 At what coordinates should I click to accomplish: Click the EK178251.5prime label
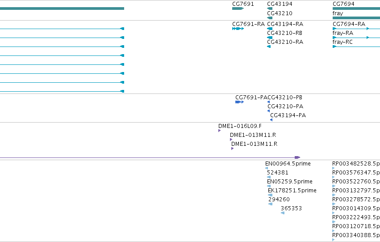point(292,191)
